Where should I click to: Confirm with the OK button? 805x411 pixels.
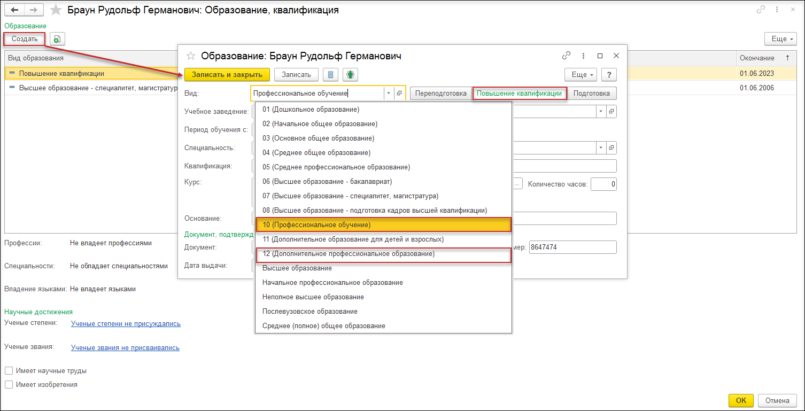click(741, 400)
